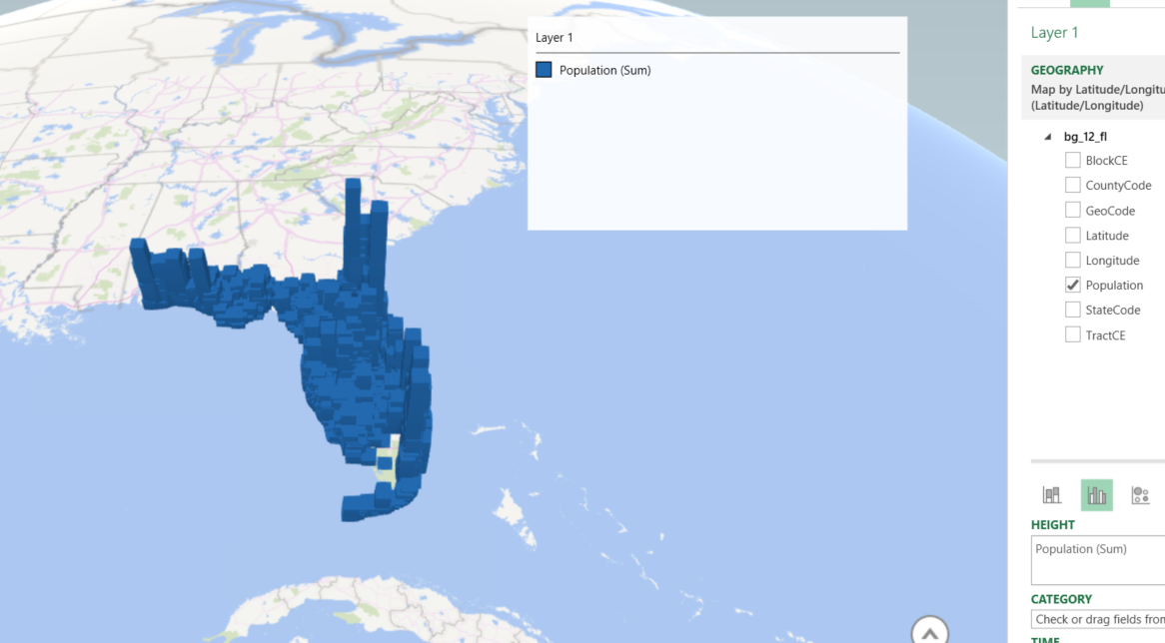Screen dimensions: 1165x643
Task: Enable the StateCode checkbox
Action: (x=1072, y=310)
